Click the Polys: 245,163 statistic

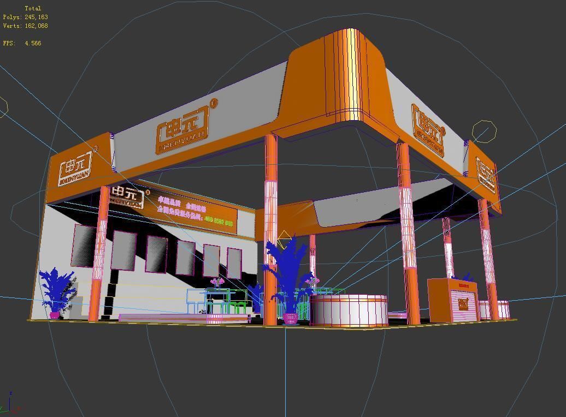tap(25, 17)
